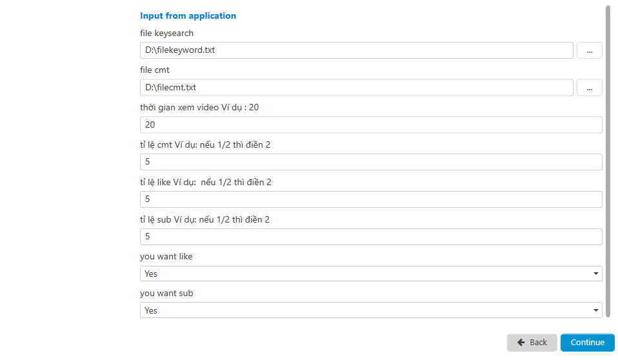Click the file keysearch path field
This screenshot has height=360, width=618.
click(x=356, y=50)
